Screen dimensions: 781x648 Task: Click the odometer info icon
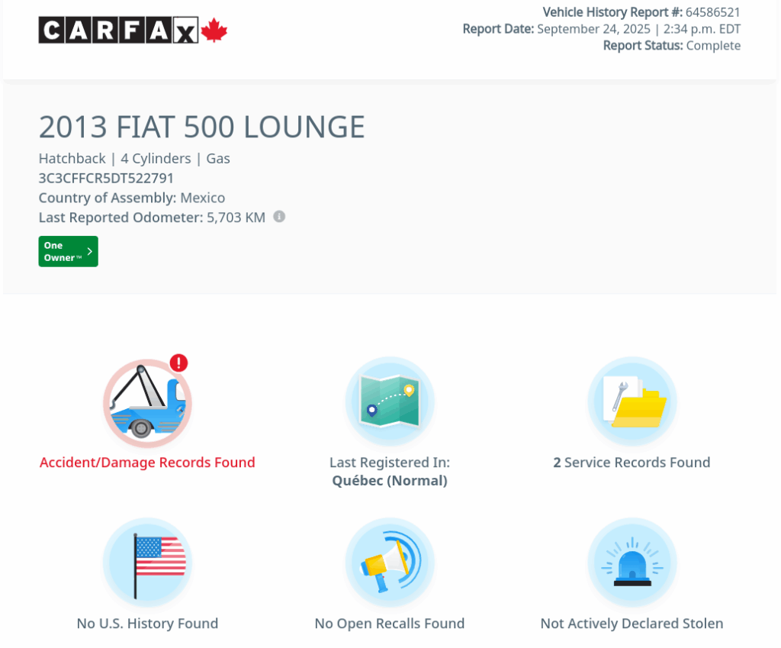(x=279, y=217)
